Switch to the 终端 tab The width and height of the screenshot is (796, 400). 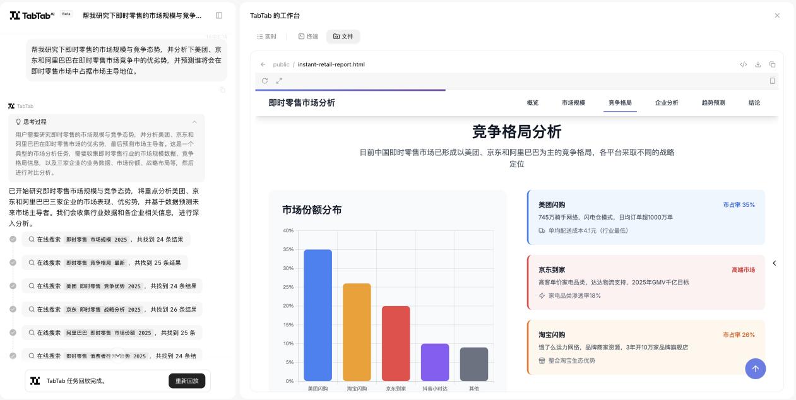[308, 37]
